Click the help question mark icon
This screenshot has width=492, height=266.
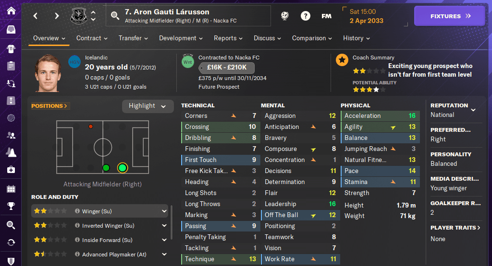click(x=305, y=16)
